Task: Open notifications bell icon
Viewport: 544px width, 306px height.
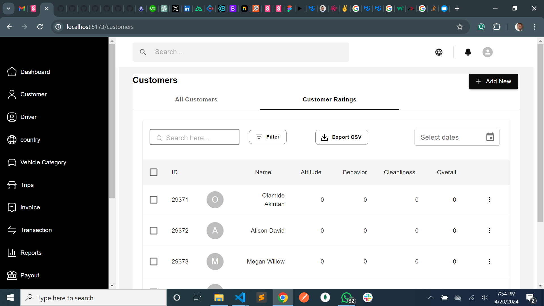Action: tap(468, 52)
